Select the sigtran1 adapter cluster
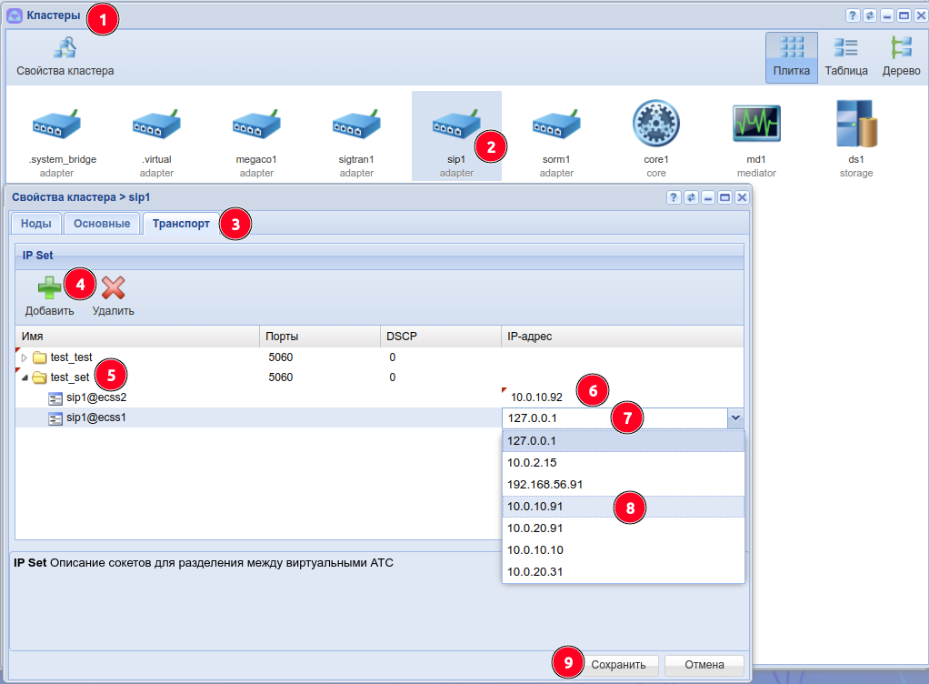929x684 pixels. coord(356,124)
